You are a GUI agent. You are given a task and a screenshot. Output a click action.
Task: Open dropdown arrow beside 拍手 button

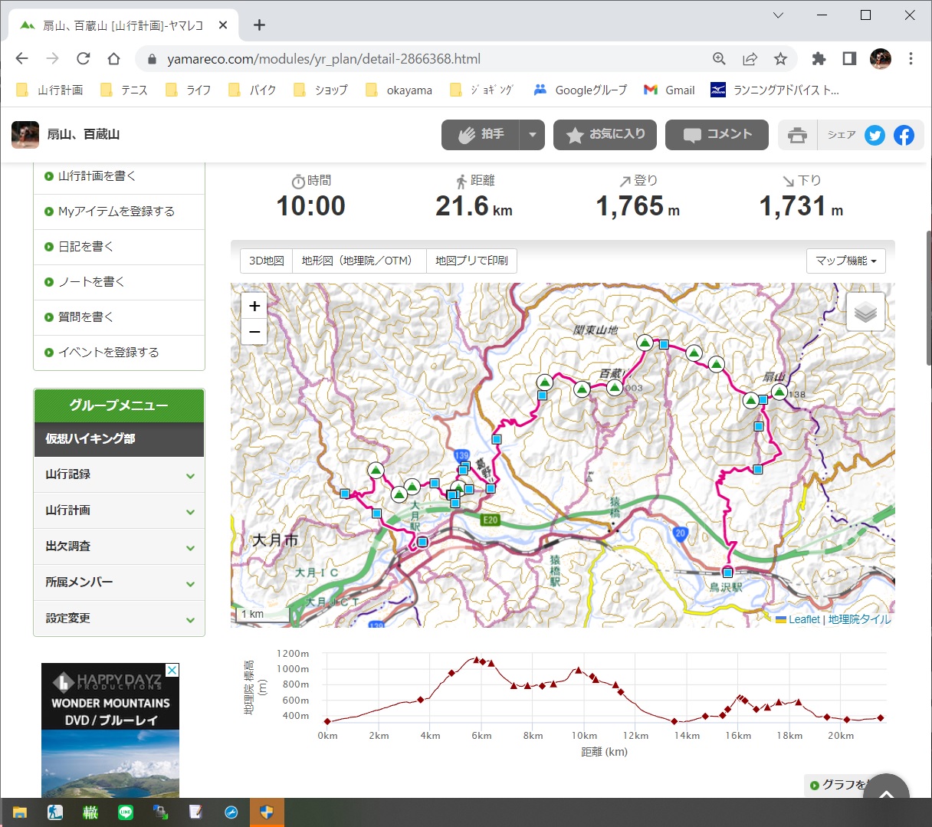pyautogui.click(x=532, y=135)
